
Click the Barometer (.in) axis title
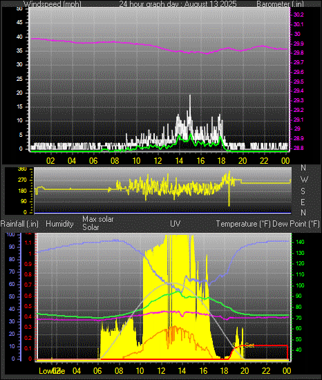click(x=280, y=4)
